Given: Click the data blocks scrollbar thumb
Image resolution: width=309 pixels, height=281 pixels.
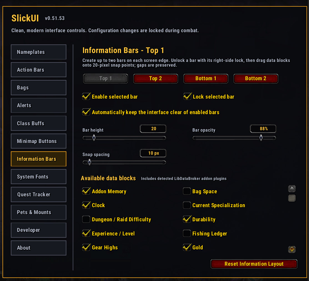Looking at the screenshot, I should 292,198.
